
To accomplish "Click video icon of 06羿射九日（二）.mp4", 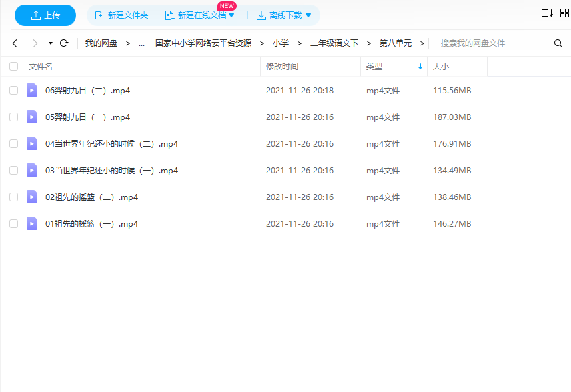I will pyautogui.click(x=32, y=90).
